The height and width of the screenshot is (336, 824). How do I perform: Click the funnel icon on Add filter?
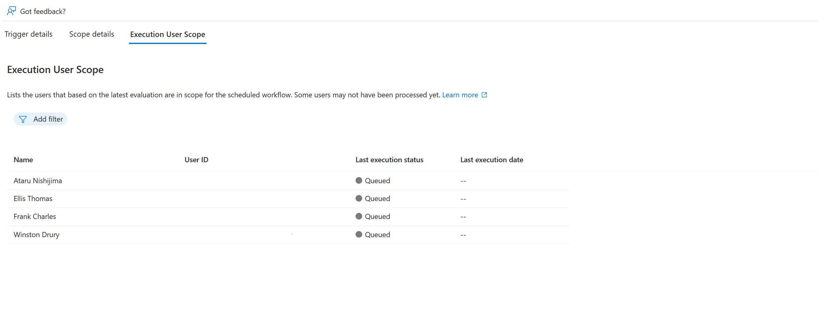pos(23,119)
